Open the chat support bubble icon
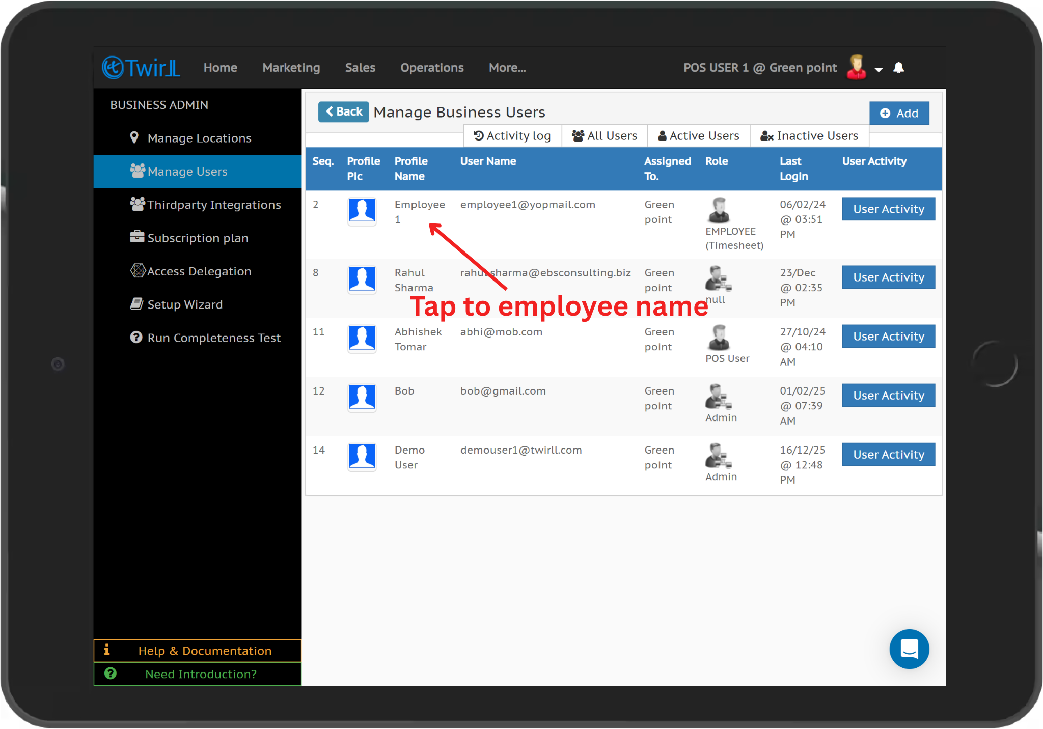 pyautogui.click(x=909, y=649)
